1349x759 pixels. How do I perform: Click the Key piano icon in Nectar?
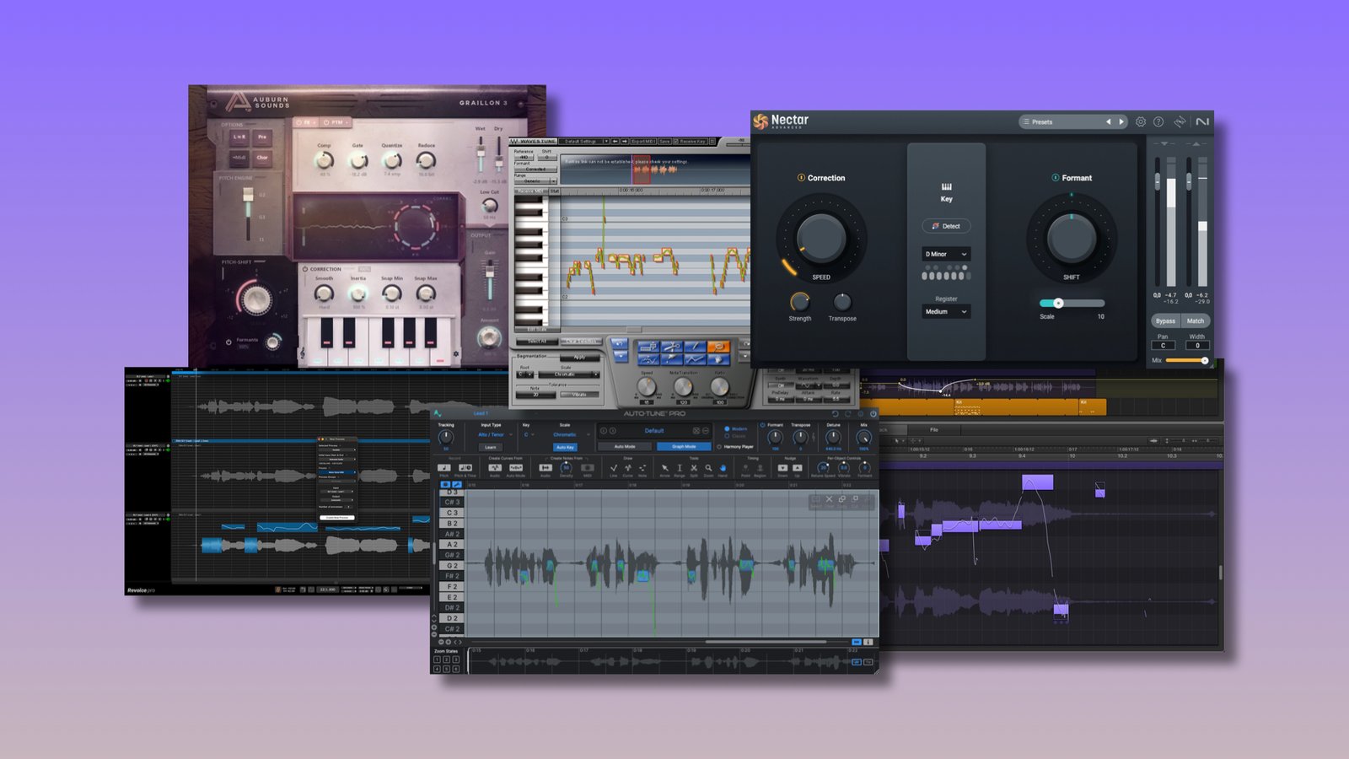point(946,186)
